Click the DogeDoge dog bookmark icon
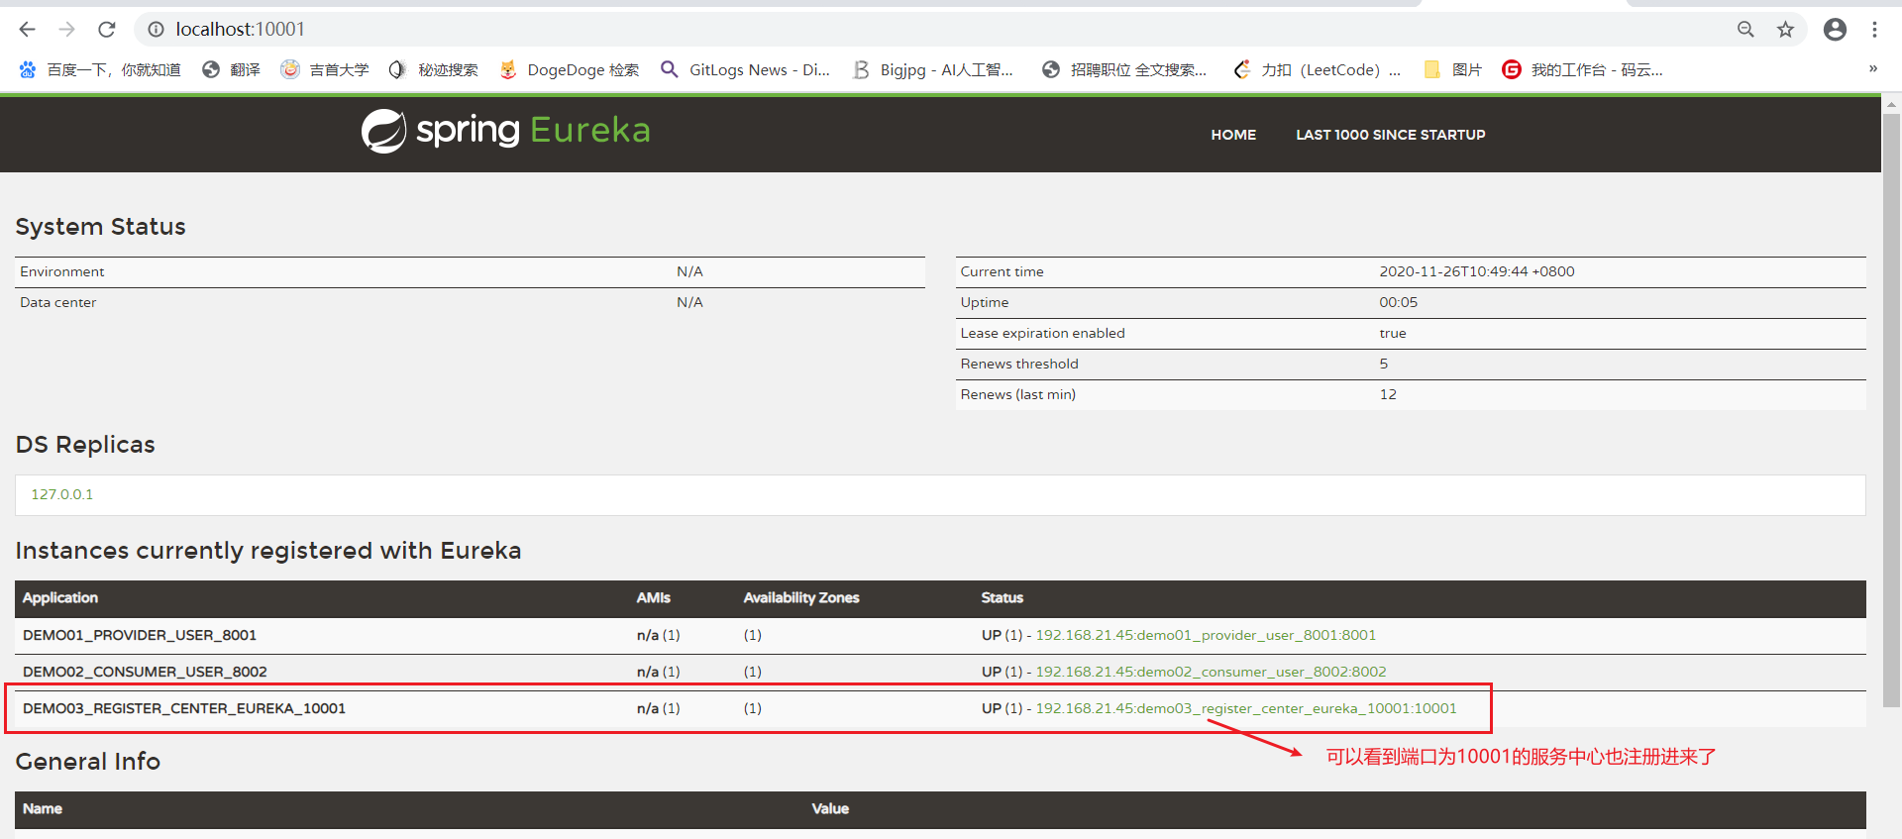This screenshot has height=839, width=1902. click(x=508, y=69)
